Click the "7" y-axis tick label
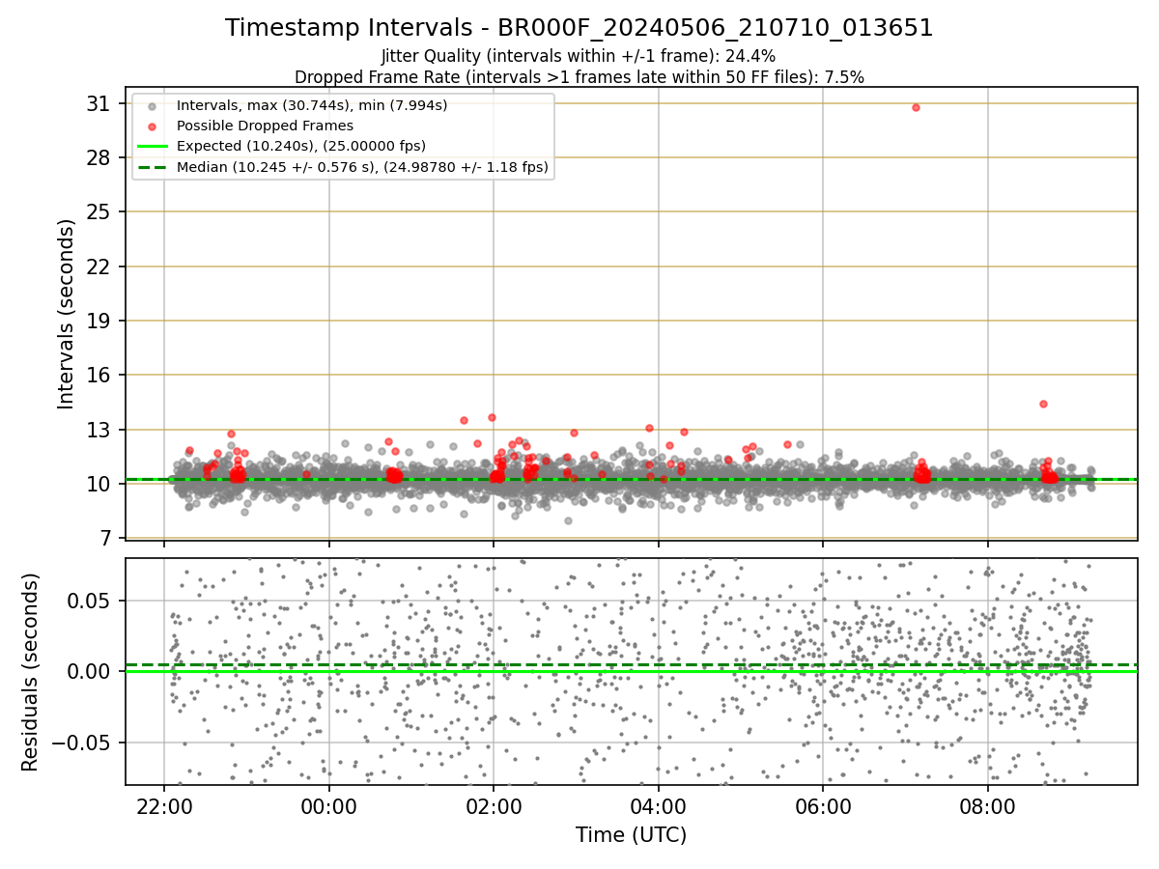Image resolution: width=1159 pixels, height=869 pixels. point(105,538)
